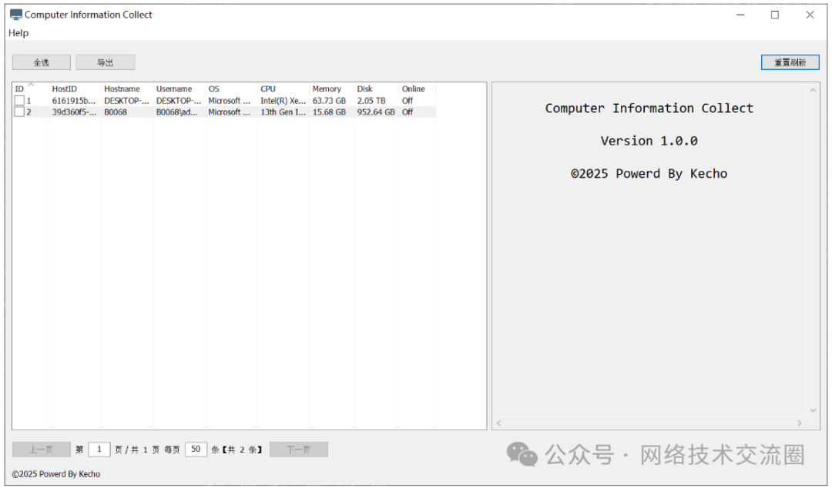Sort table by the Memory column header
The width and height of the screenshot is (832, 488).
(327, 89)
